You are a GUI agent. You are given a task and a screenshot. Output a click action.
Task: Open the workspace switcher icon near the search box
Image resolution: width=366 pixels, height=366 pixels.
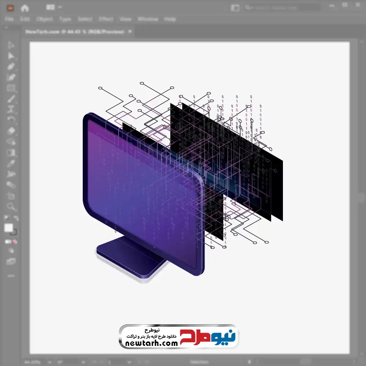235,8
